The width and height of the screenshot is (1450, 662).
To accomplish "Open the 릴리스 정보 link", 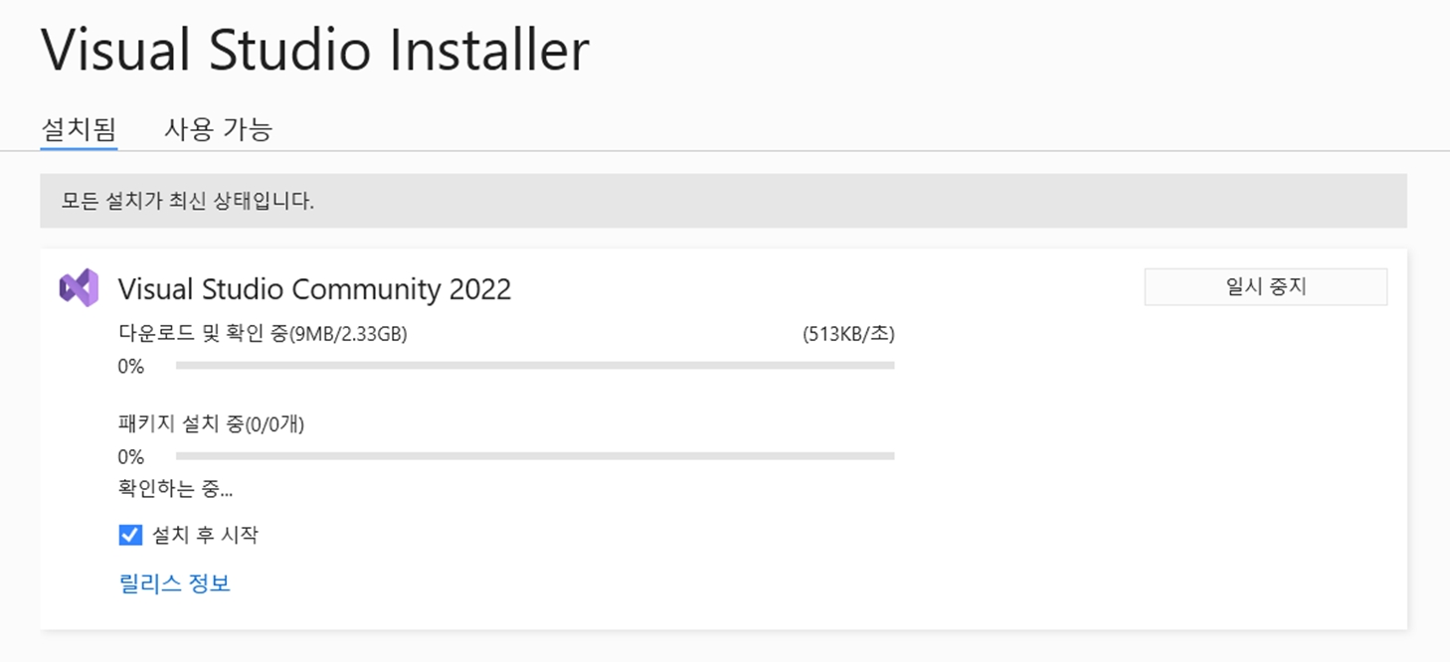I will pos(175,583).
